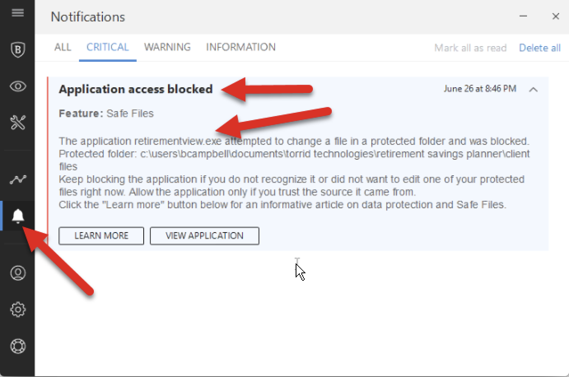The image size is (569, 377).
Task: Open the Settings gear icon
Action: pos(18,310)
